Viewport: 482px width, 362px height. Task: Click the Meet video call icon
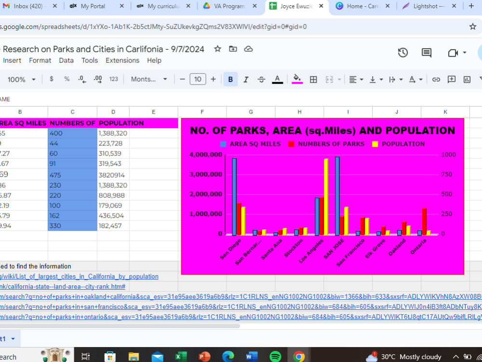(x=453, y=53)
